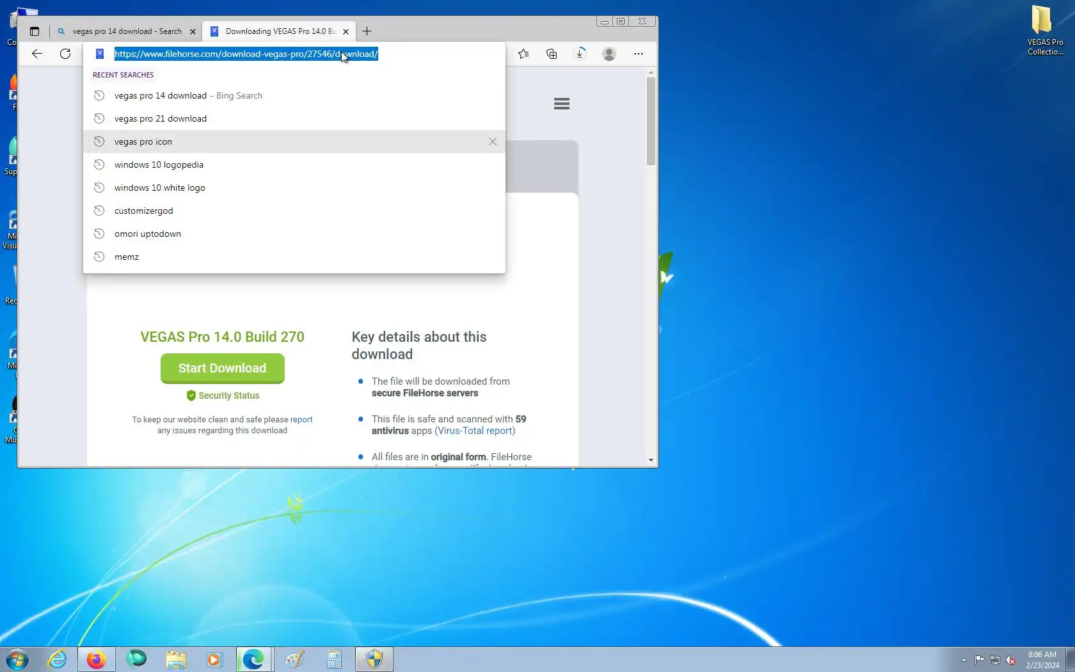1075x672 pixels.
Task: Open Calculator from the taskbar
Action: point(334,659)
